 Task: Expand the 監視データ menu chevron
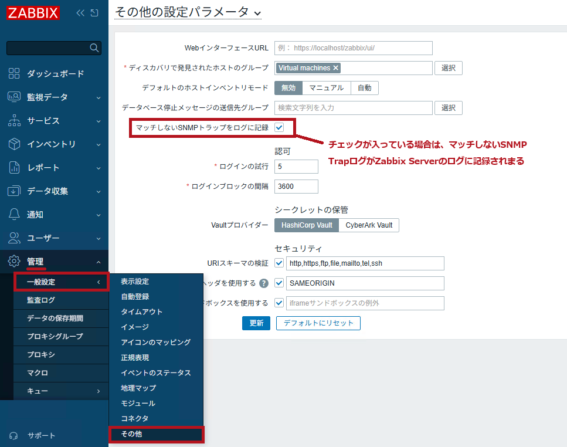(99, 97)
